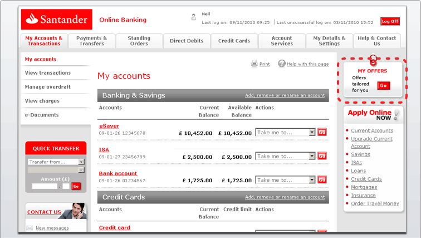This screenshot has height=238, width=421.
Task: Click the Quick Transfer Go button
Action: [76, 186]
